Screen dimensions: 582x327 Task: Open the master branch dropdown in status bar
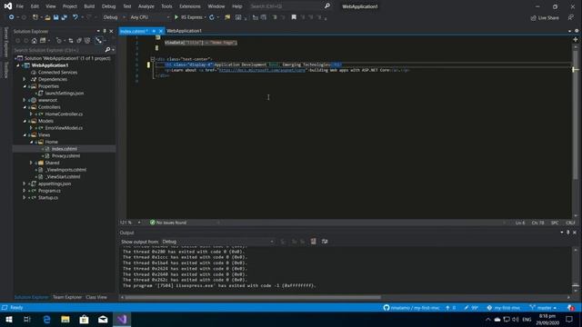(543, 308)
